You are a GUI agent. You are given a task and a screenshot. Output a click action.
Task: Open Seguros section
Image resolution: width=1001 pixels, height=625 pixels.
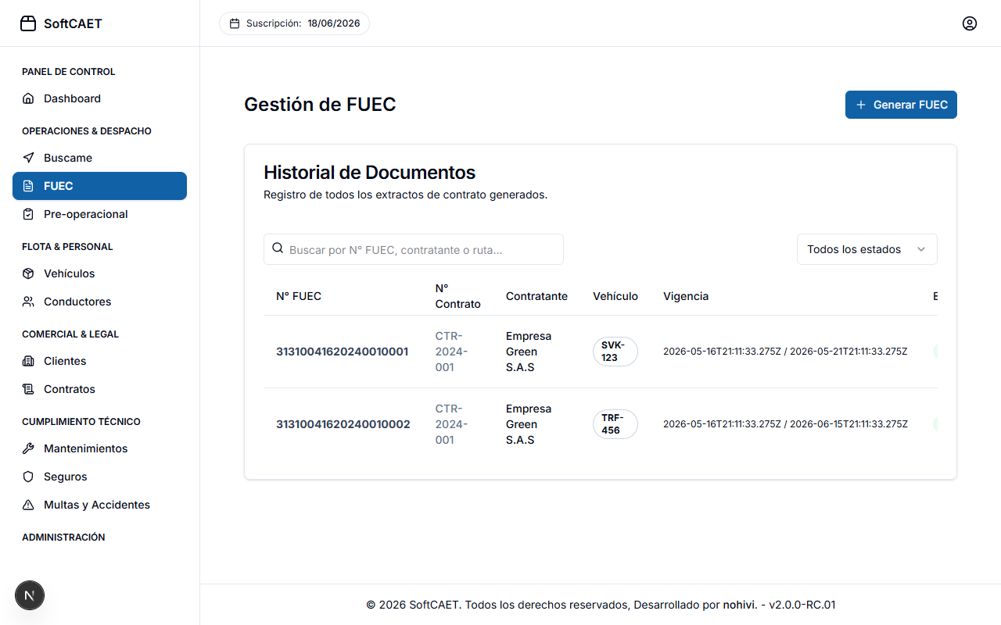[99, 477]
